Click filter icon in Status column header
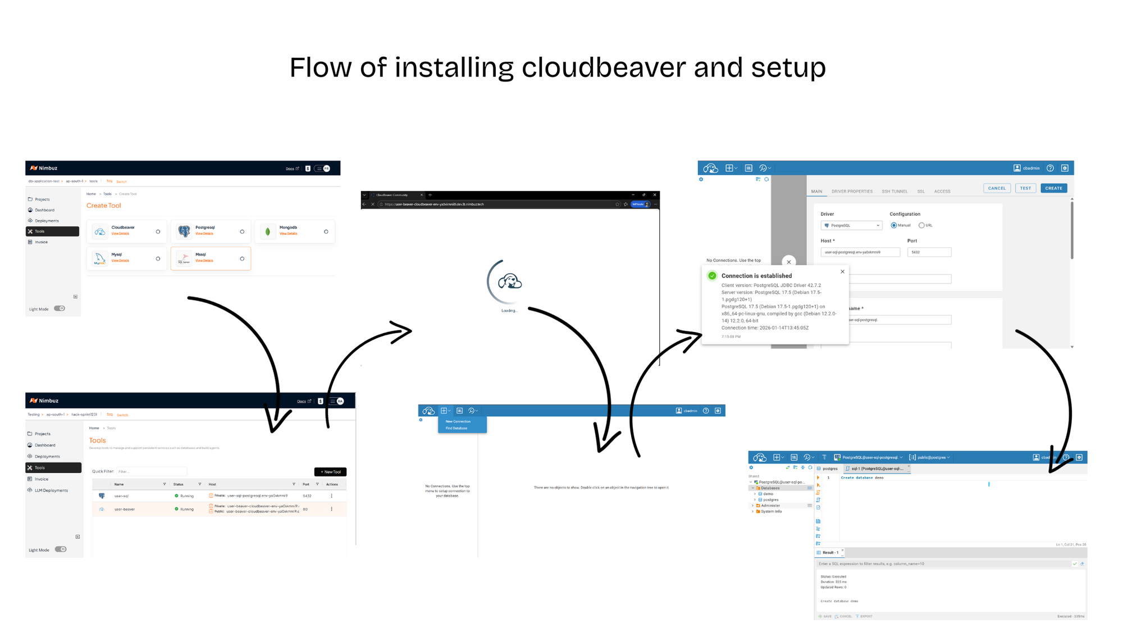The image size is (1123, 632). (199, 484)
